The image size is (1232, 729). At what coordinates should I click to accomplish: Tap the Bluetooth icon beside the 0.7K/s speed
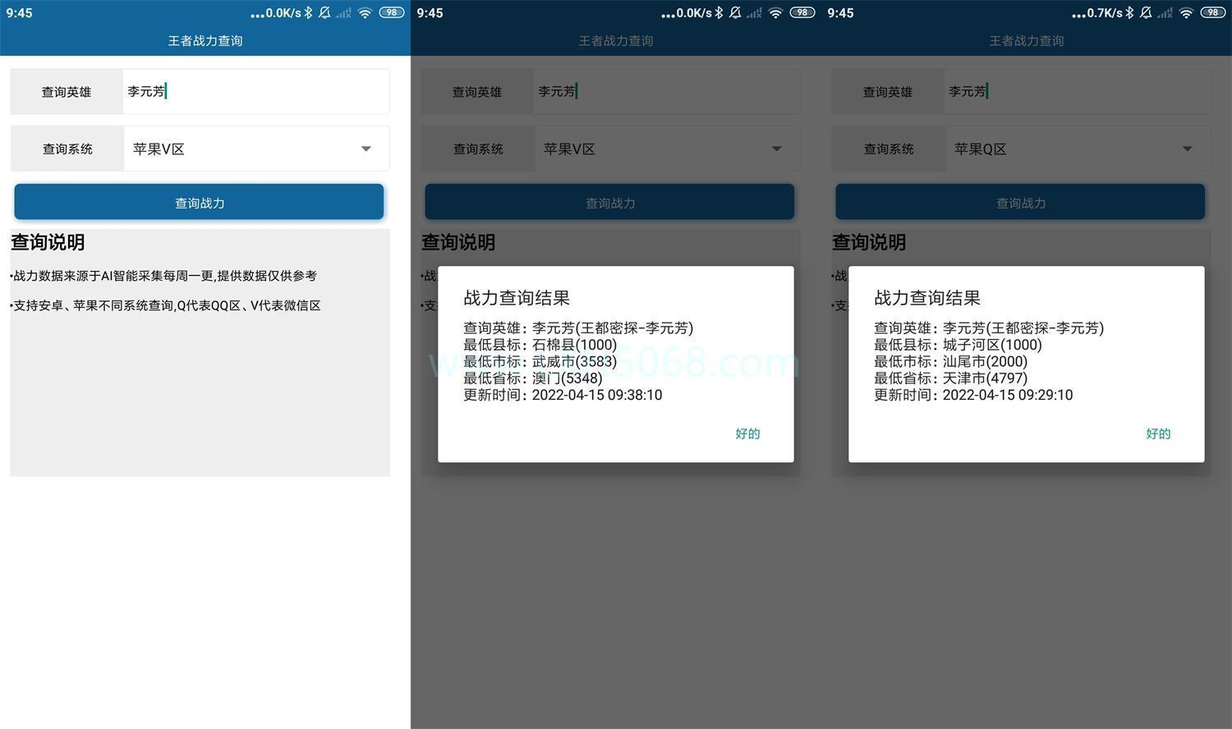[1129, 12]
